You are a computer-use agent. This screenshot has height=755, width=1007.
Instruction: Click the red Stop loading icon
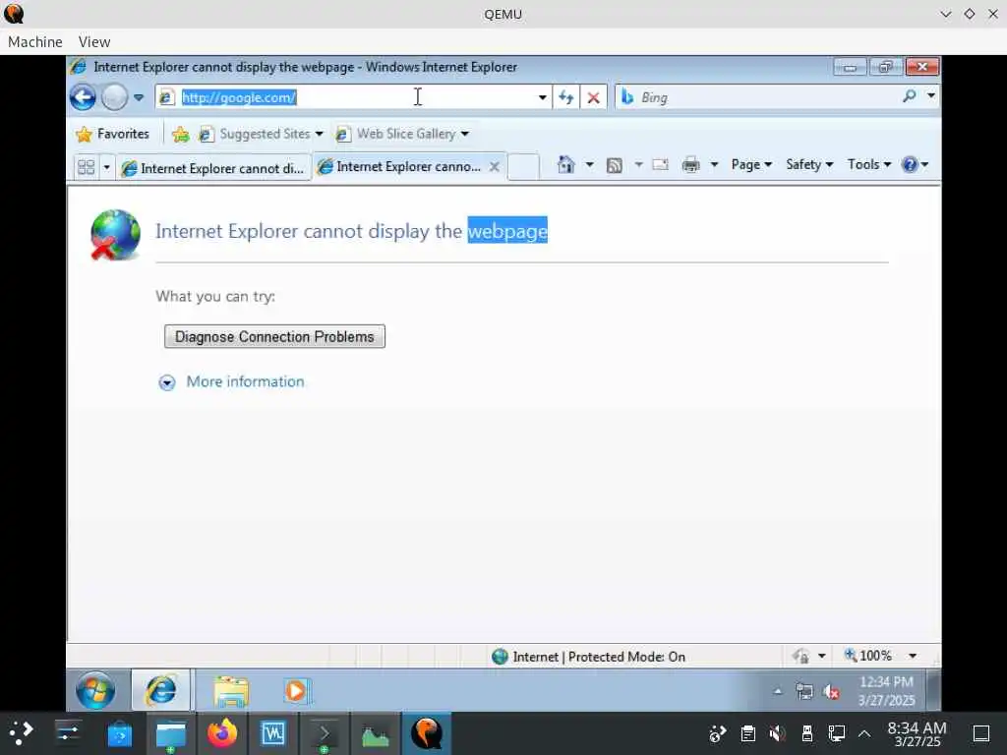pyautogui.click(x=593, y=97)
